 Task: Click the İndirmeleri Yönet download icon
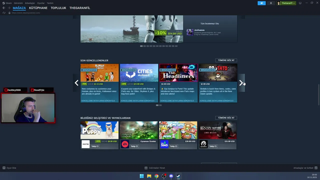pos(146,168)
